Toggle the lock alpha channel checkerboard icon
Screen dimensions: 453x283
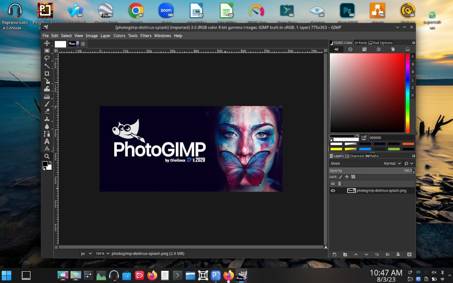(x=353, y=177)
